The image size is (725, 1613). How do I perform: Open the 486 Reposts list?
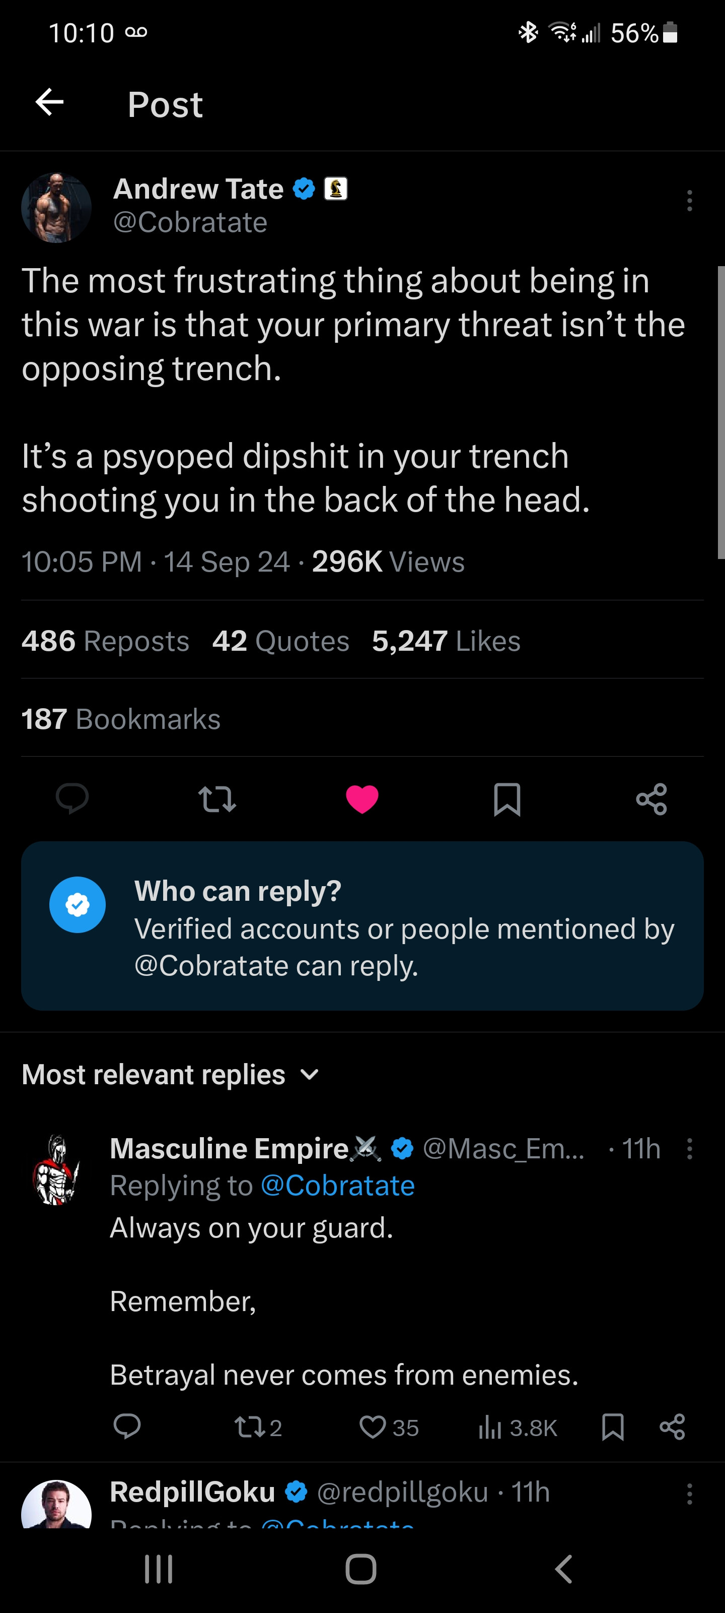(x=105, y=641)
